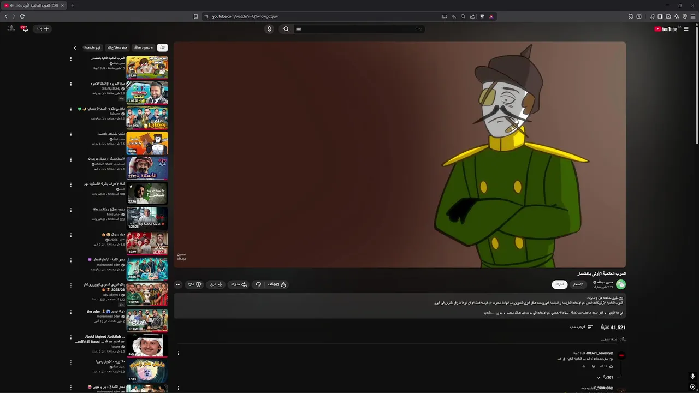Open the account avatar menu
Image resolution: width=699 pixels, height=393 pixels.
coord(11,28)
